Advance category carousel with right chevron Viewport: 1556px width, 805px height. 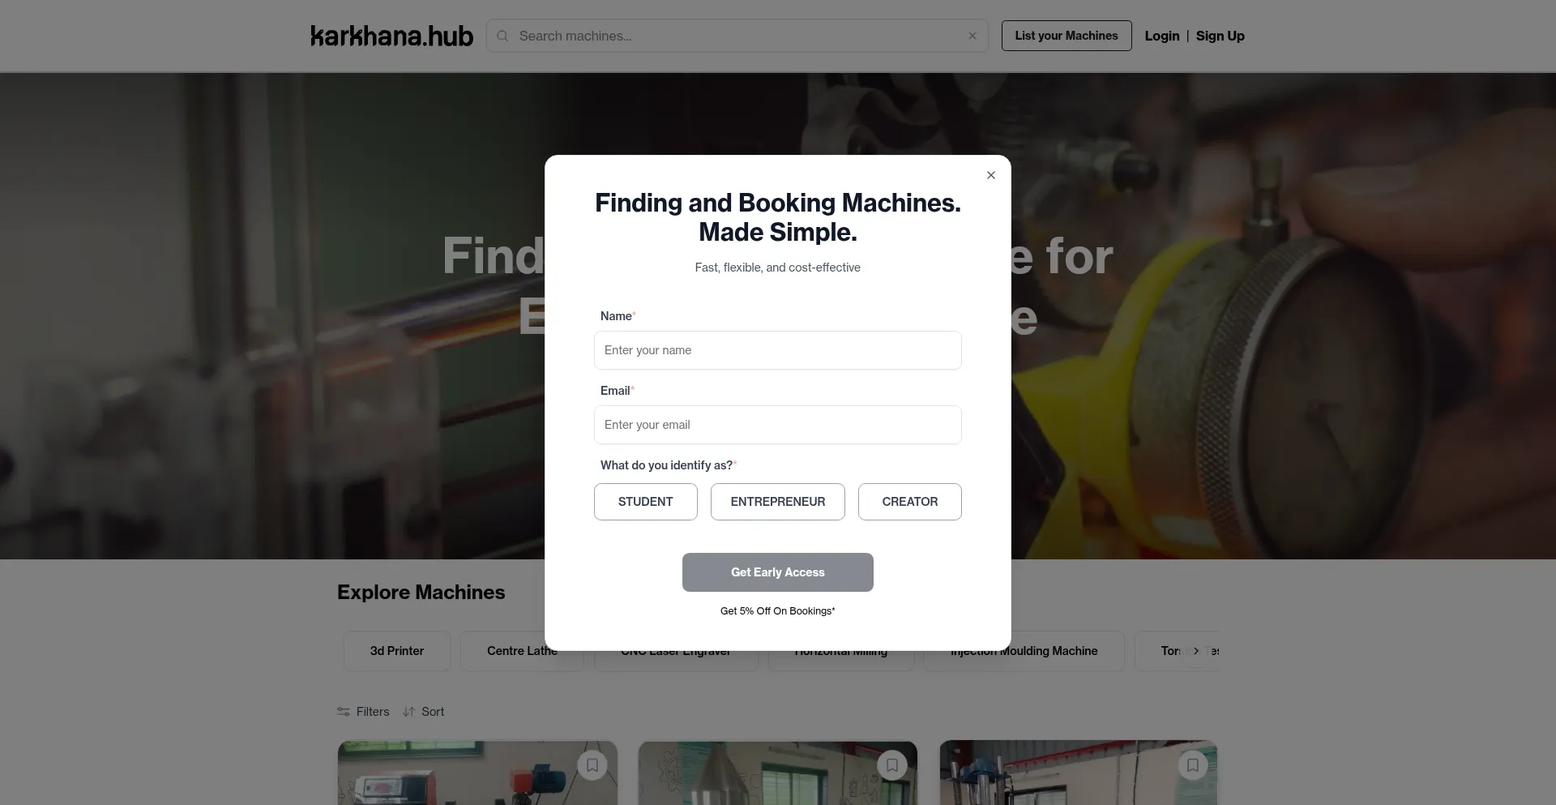[x=1196, y=651]
